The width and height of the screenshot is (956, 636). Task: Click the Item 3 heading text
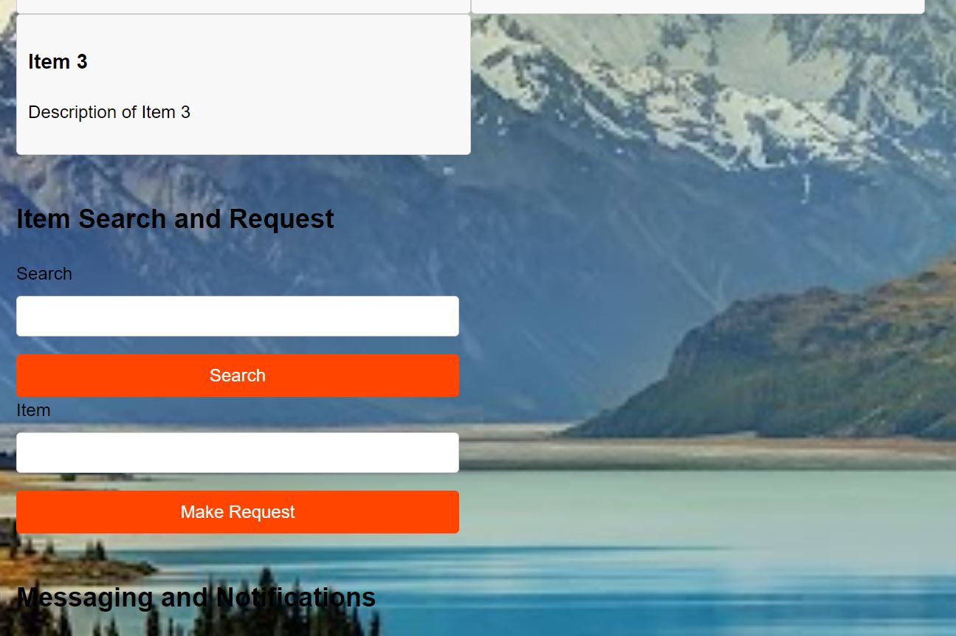(x=58, y=62)
